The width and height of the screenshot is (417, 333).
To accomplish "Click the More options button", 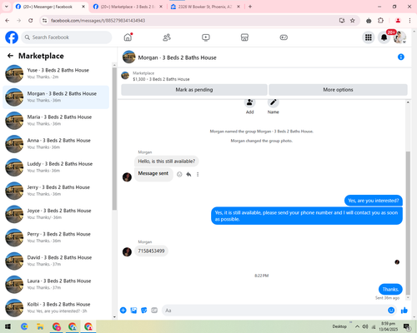I will point(338,90).
